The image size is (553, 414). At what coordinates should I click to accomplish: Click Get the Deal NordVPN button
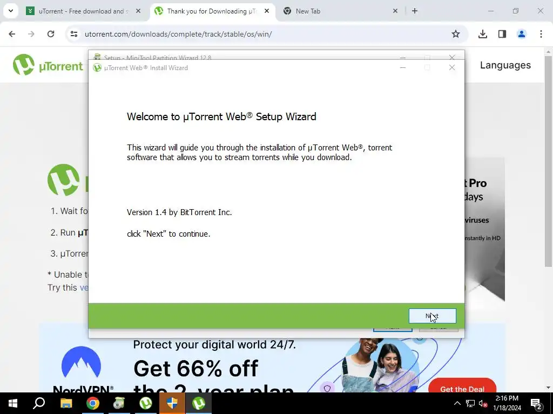(x=462, y=387)
